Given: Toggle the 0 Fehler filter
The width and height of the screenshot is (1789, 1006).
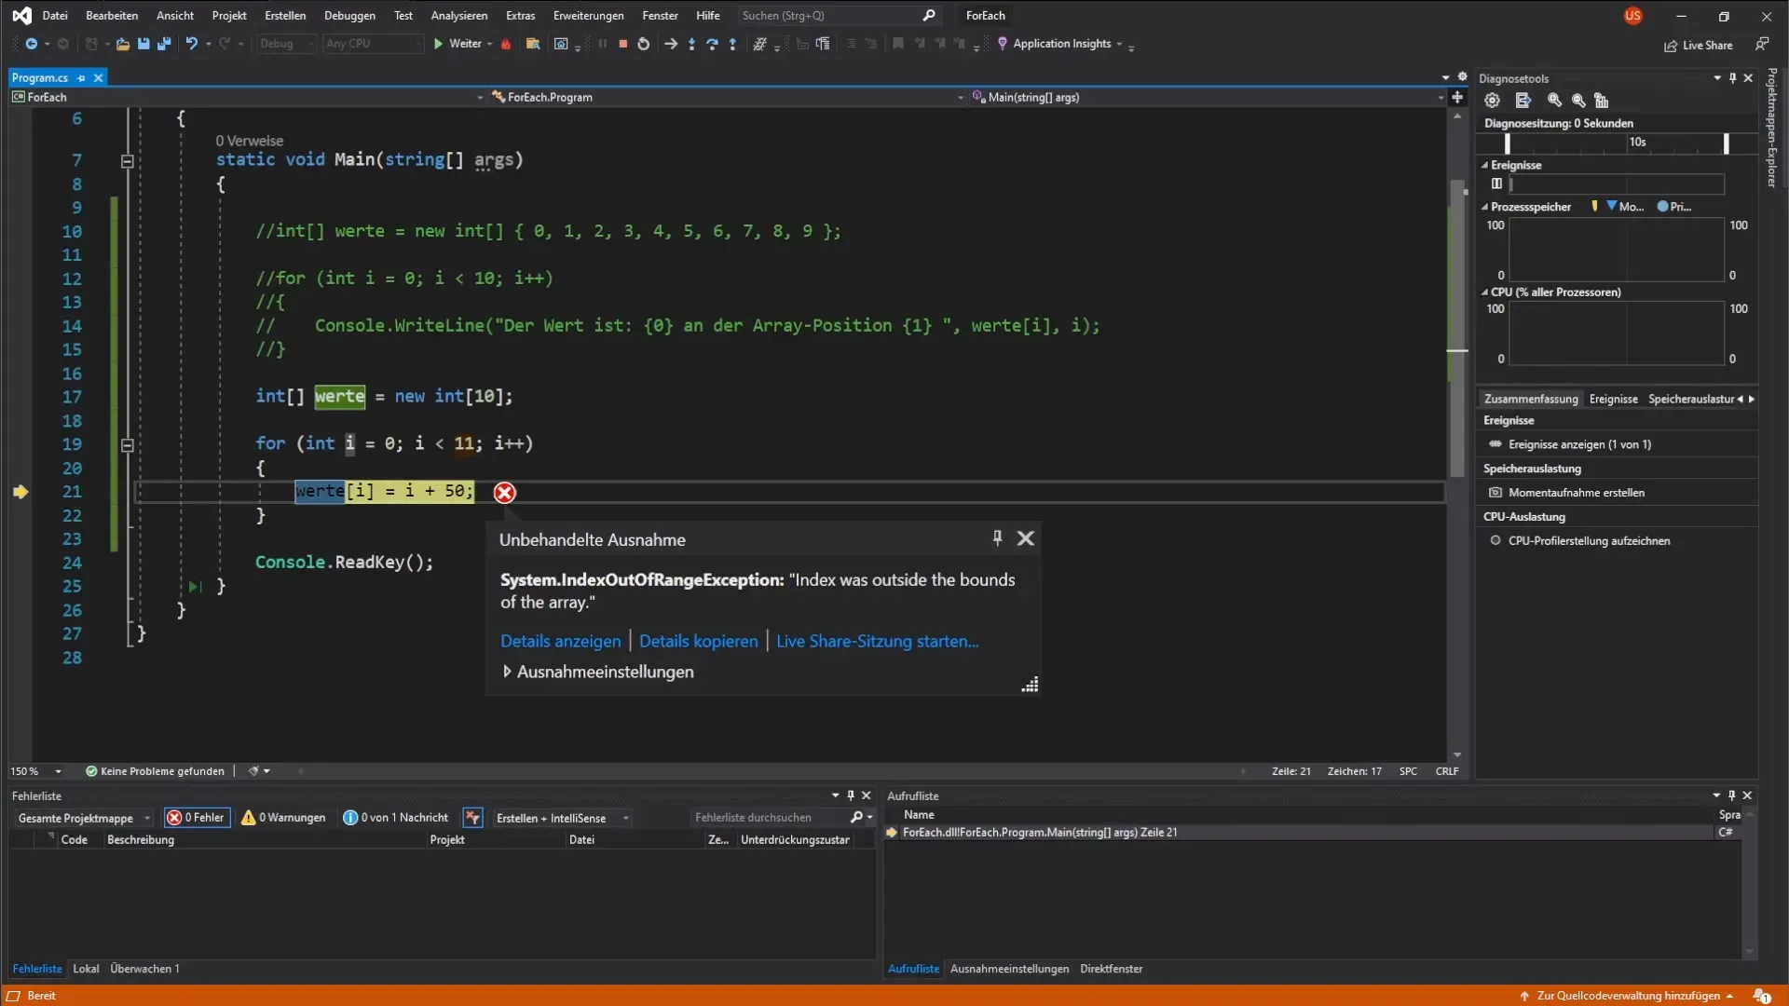Looking at the screenshot, I should pos(197,818).
